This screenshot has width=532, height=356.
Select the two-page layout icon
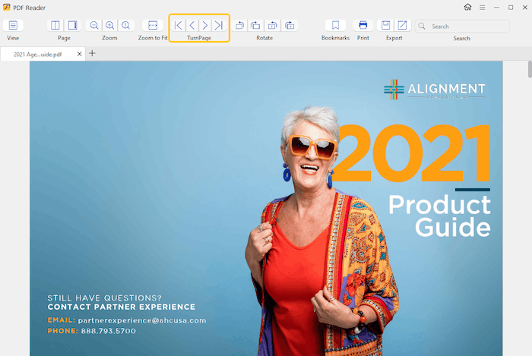pyautogui.click(x=55, y=25)
